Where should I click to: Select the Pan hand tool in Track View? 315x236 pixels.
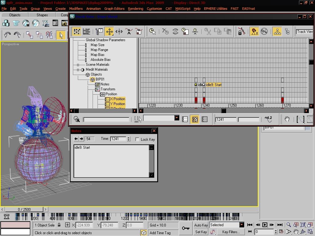click(287, 119)
